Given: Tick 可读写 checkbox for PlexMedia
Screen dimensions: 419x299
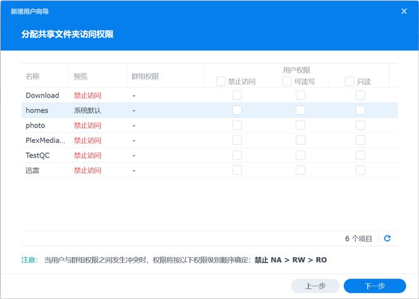Looking at the screenshot, I should (300, 140).
